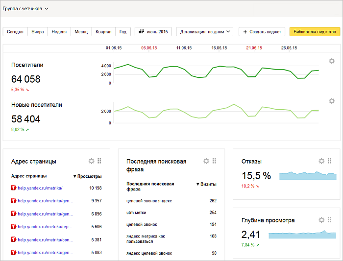Open the help.yandex.ru/metrika/ page link
Image resolution: width=343 pixels, height=261 pixels.
click(40, 188)
